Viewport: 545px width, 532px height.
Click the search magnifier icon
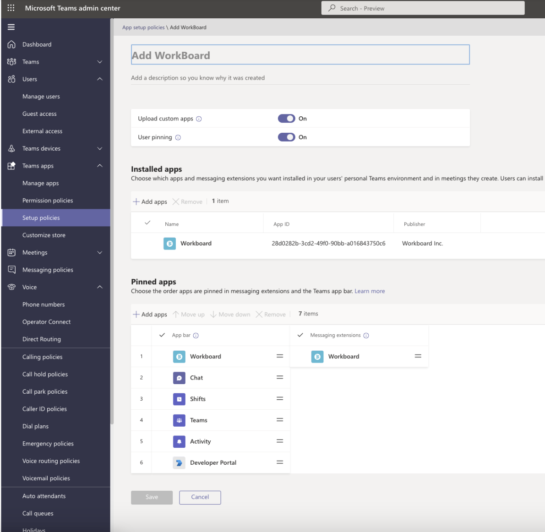point(332,8)
